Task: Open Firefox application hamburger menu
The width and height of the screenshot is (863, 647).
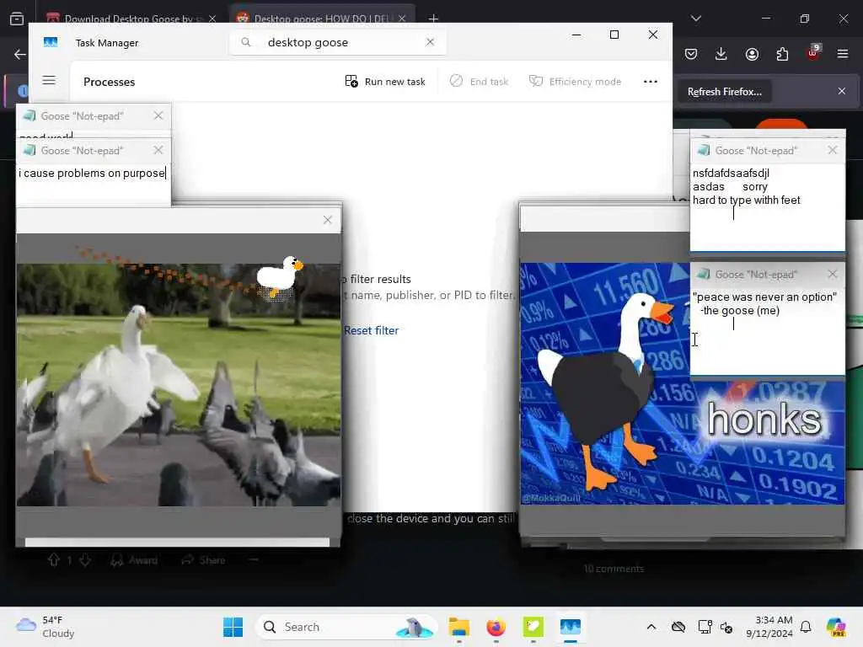Action: click(843, 54)
